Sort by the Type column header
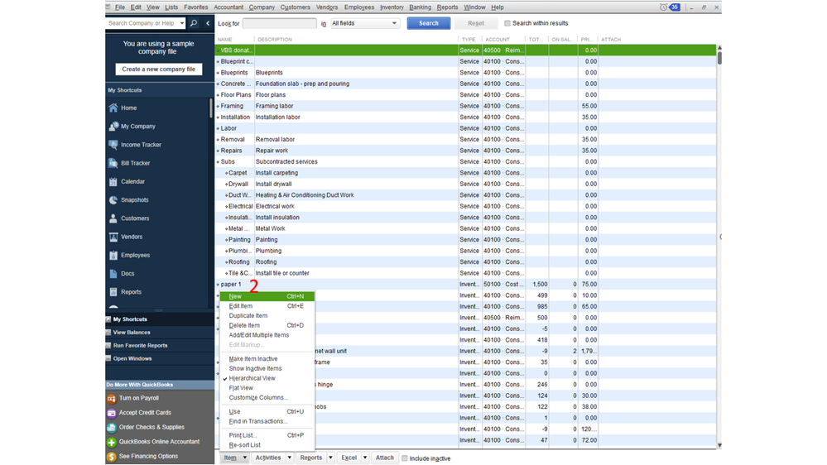The width and height of the screenshot is (827, 465). (469, 40)
